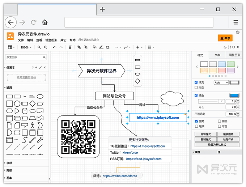Enter fullscreen via toolbar icon

click(229, 47)
